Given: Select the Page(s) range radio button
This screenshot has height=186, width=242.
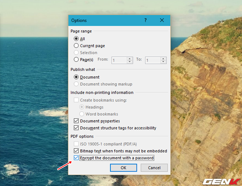Looking at the screenshot, I should [x=76, y=60].
